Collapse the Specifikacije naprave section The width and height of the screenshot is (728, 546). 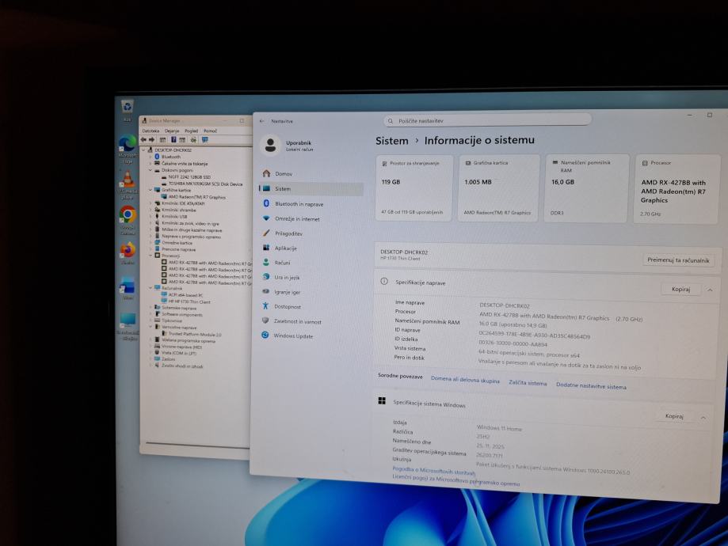pyautogui.click(x=709, y=290)
